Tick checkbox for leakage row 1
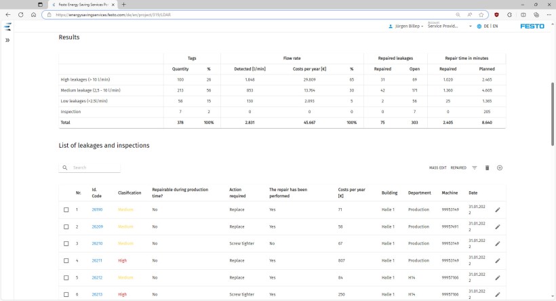 pos(66,210)
